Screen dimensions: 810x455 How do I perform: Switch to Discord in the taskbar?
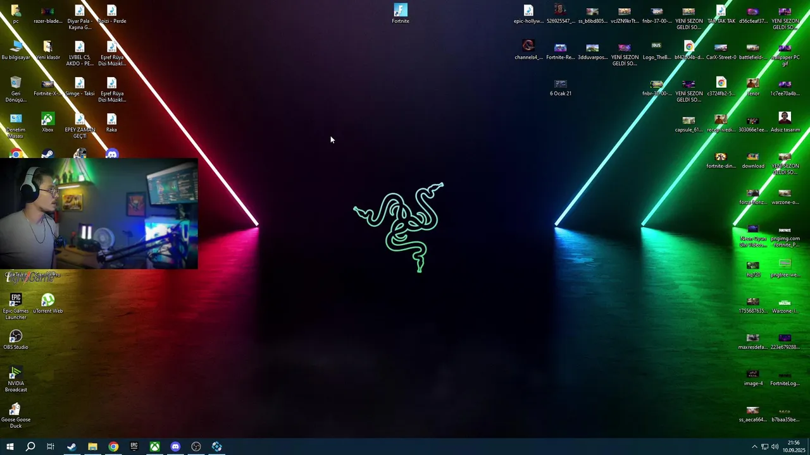(175, 447)
